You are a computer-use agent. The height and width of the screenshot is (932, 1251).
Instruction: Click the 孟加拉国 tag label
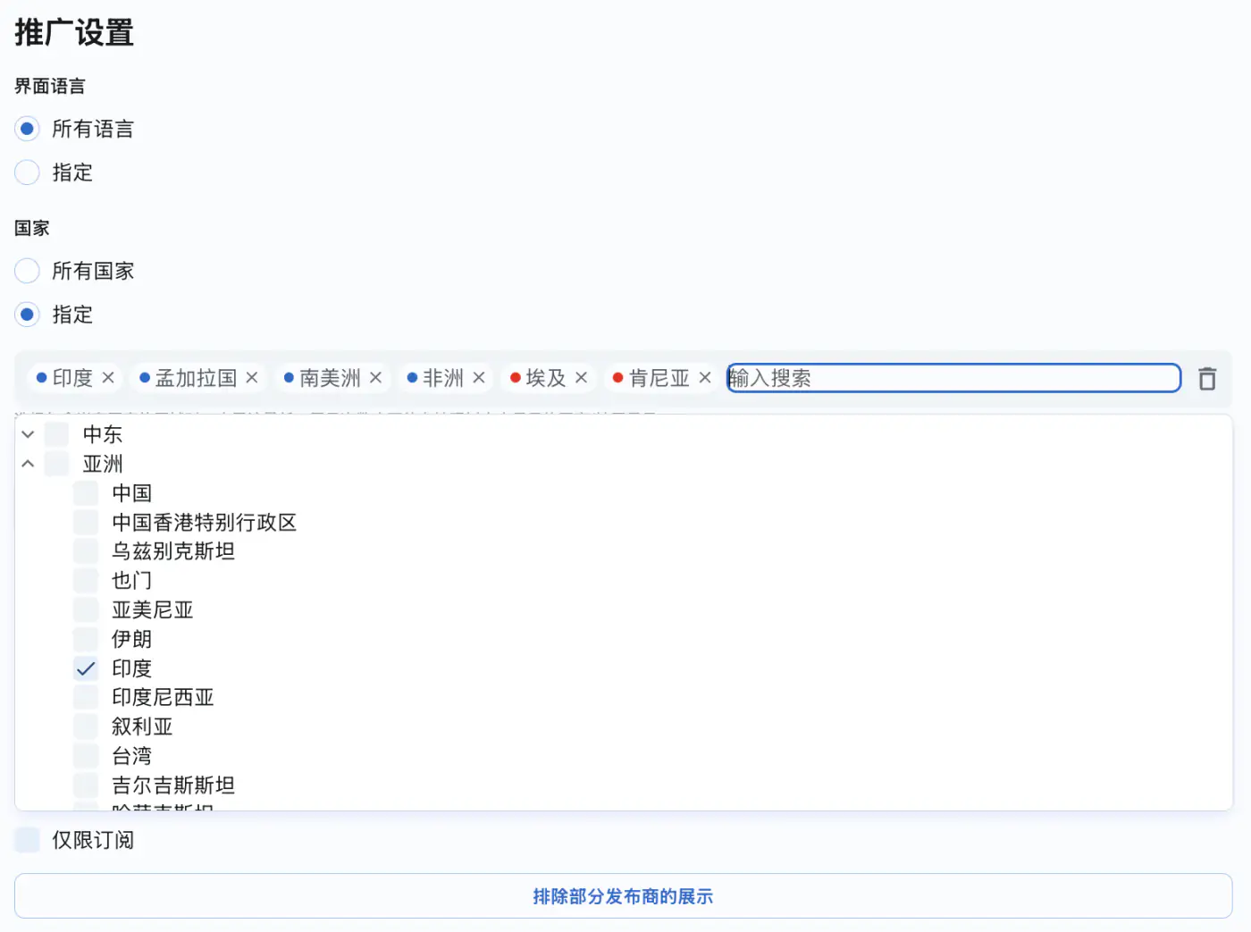point(197,378)
